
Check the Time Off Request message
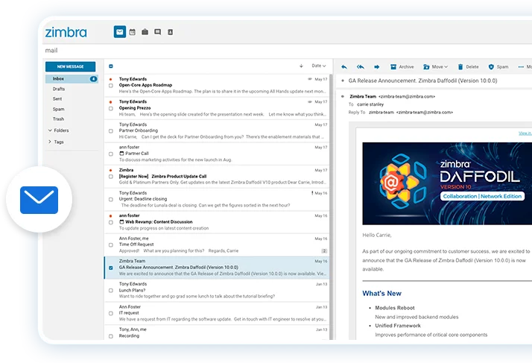[x=111, y=244]
